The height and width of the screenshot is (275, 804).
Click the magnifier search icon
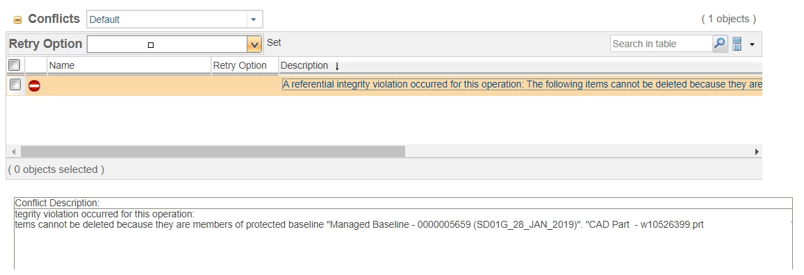[720, 44]
